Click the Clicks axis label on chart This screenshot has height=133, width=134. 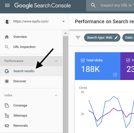(x=83, y=88)
